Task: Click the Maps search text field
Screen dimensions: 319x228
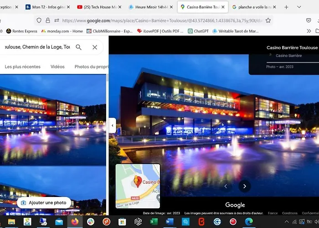Action: coord(36,47)
